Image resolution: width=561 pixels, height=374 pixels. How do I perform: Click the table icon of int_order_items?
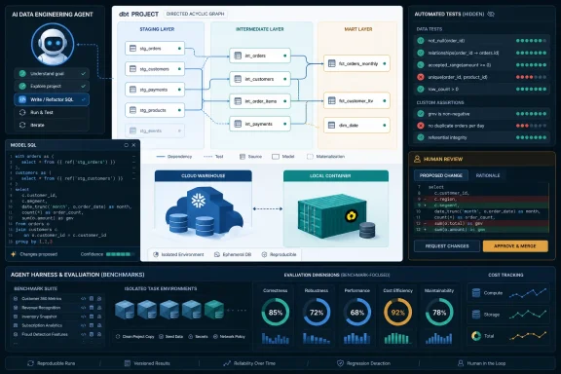[238, 101]
